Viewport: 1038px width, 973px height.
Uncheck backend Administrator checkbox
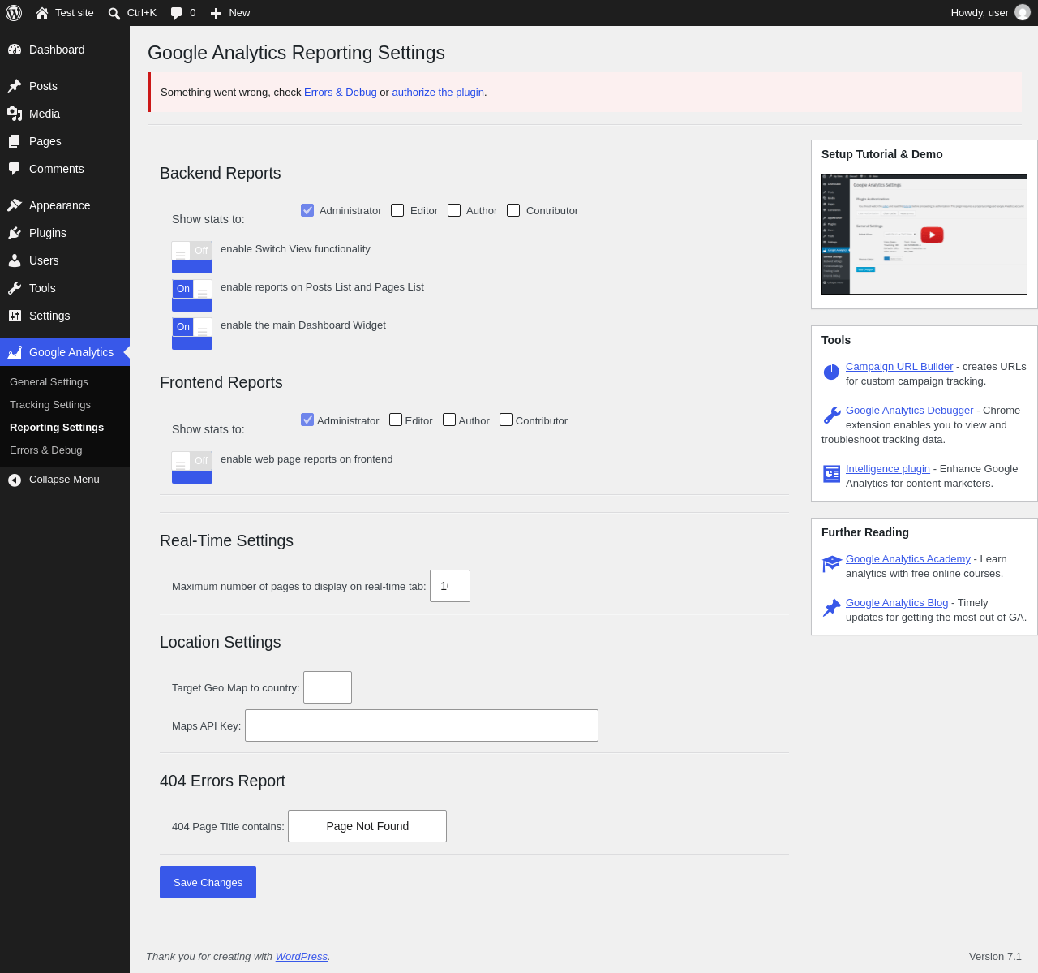click(x=307, y=210)
